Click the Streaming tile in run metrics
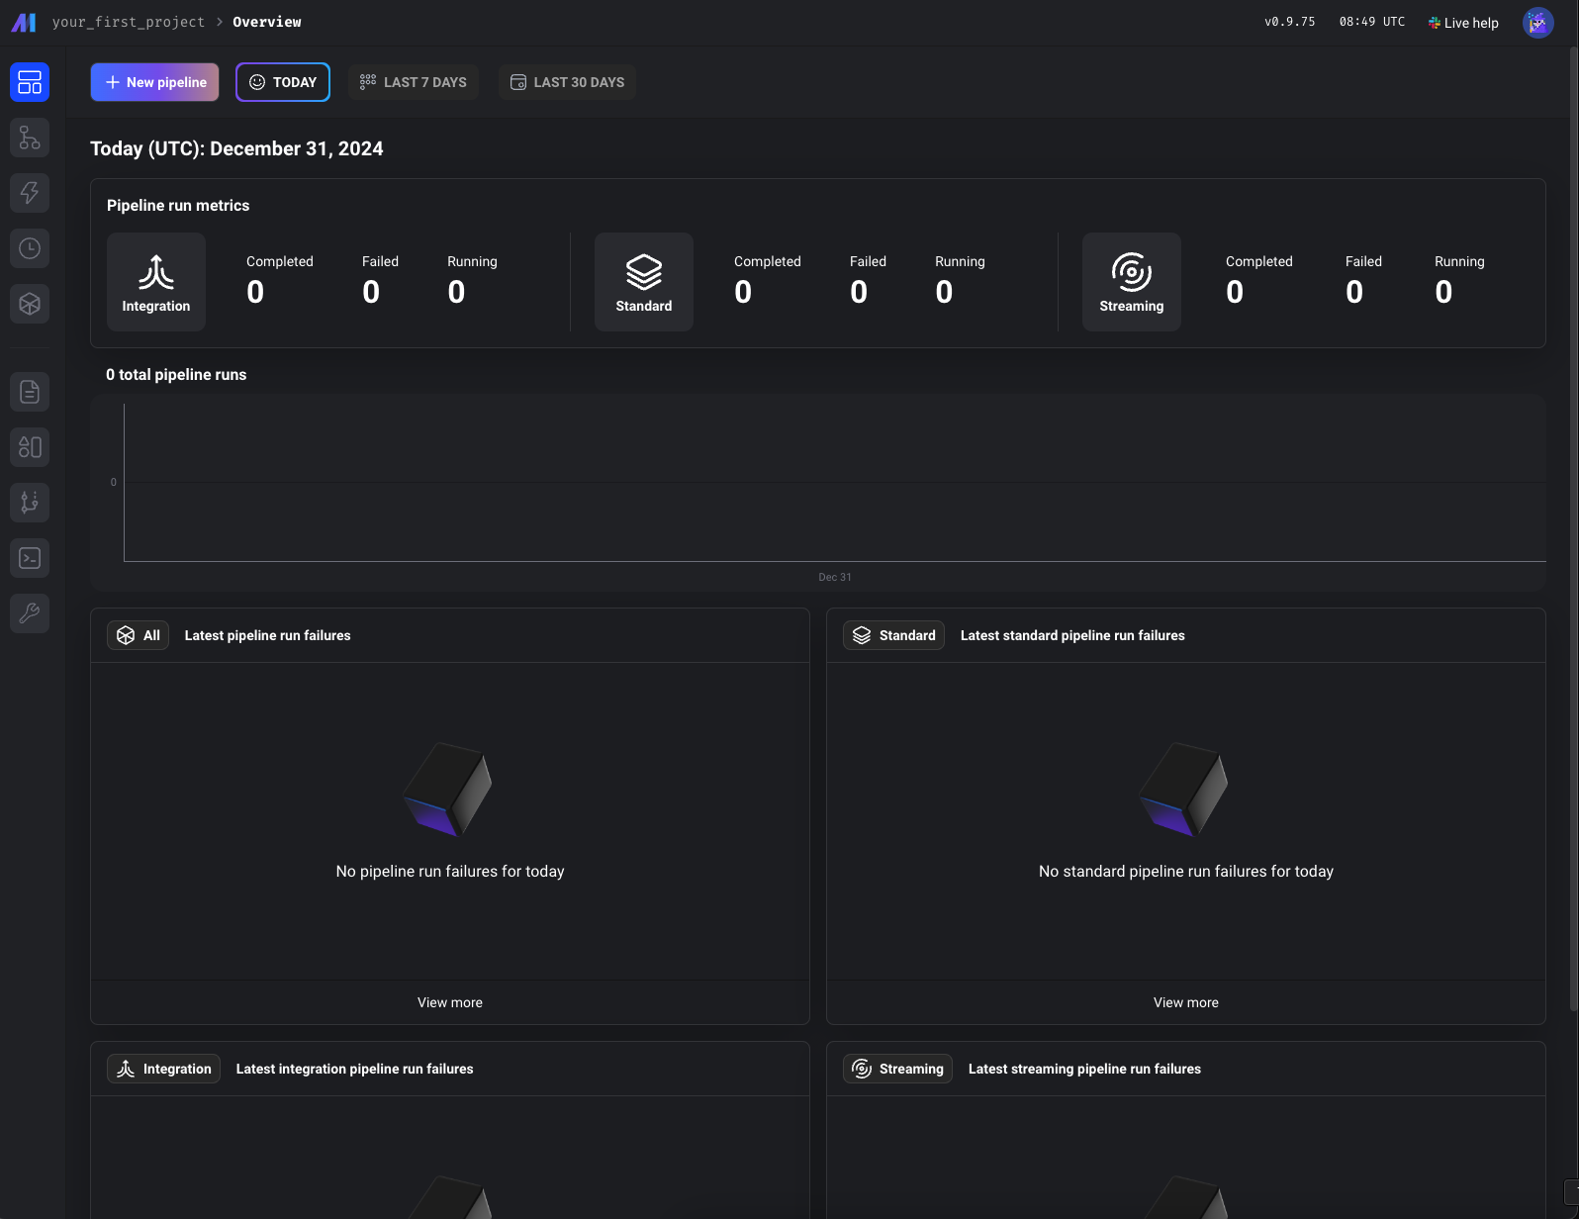This screenshot has width=1579, height=1219. point(1131,282)
